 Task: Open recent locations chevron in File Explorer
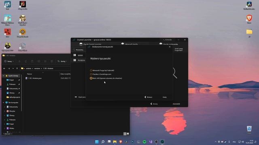coord(13,68)
